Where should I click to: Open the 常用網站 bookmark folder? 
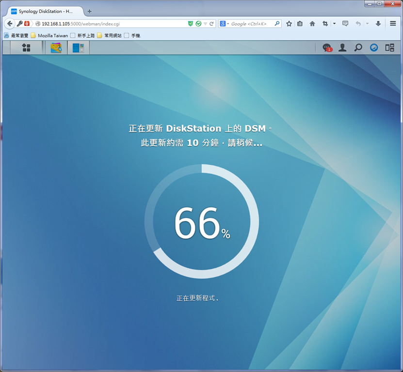click(109, 35)
